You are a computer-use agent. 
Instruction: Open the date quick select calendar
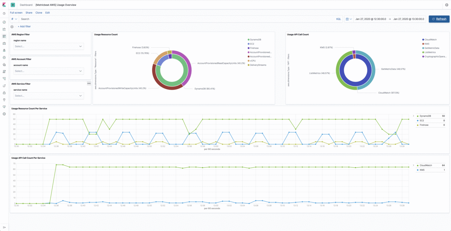(x=348, y=19)
